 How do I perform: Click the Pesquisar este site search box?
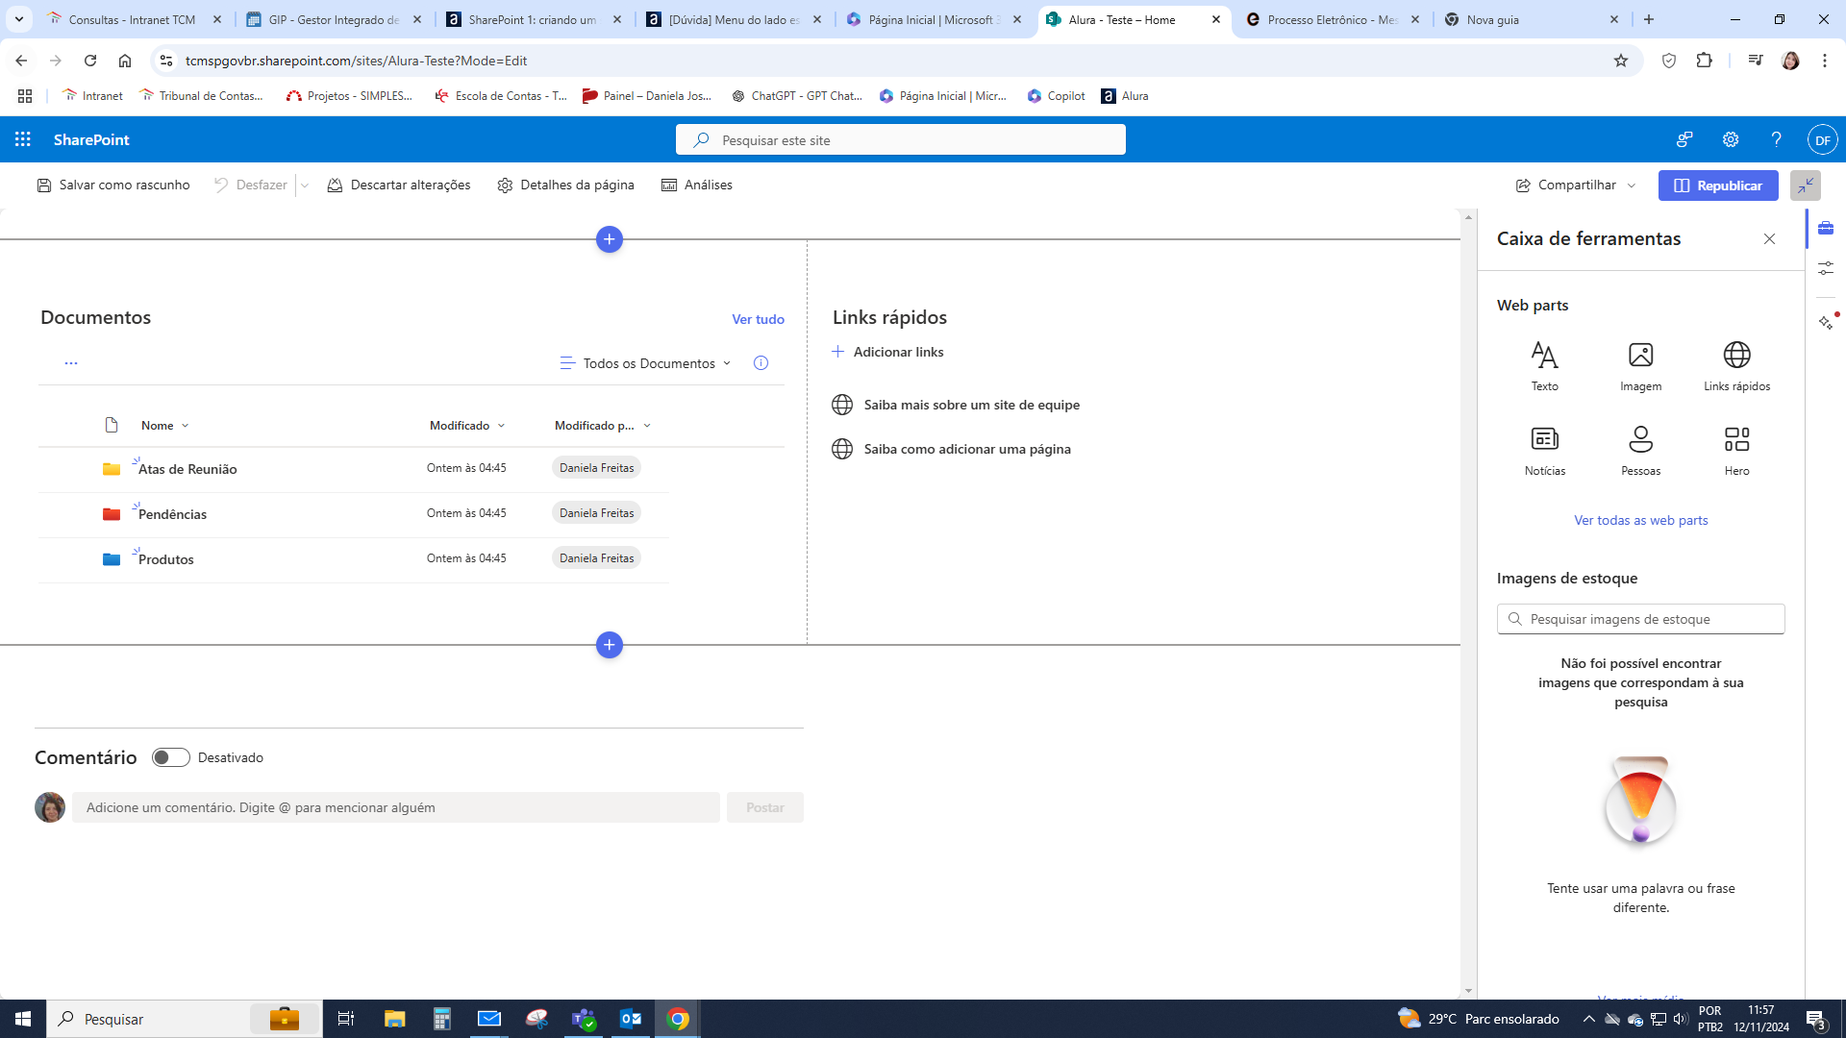coord(901,140)
